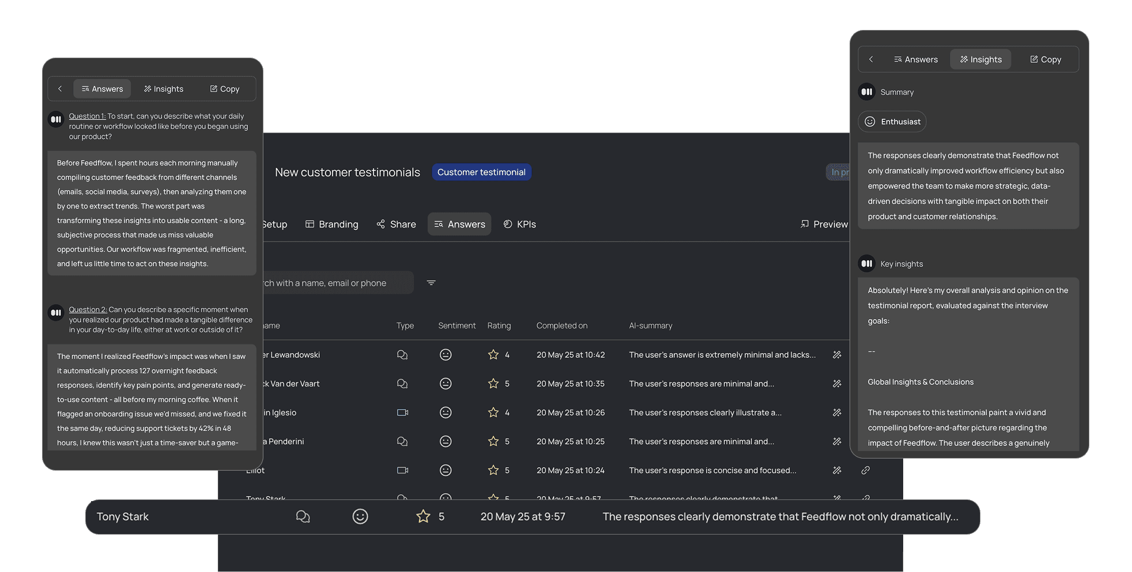
Task: Click chat type icon in Lewandowski row
Action: click(402, 355)
